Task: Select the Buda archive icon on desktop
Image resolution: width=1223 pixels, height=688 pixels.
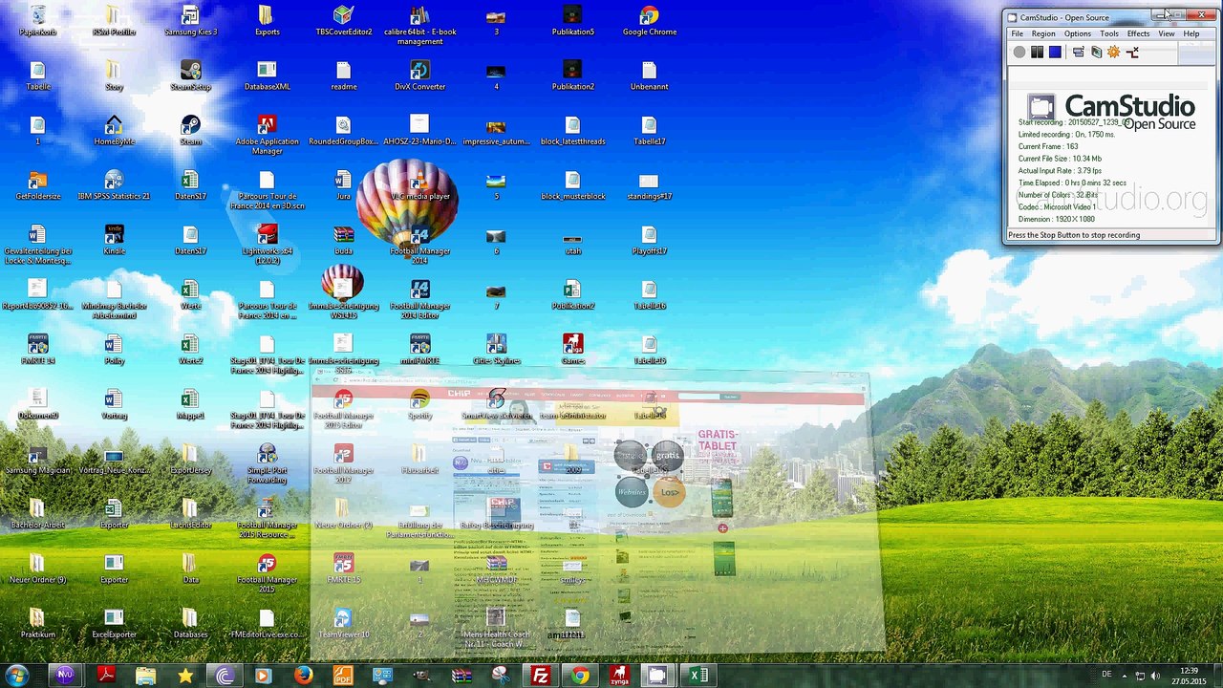Action: (343, 240)
